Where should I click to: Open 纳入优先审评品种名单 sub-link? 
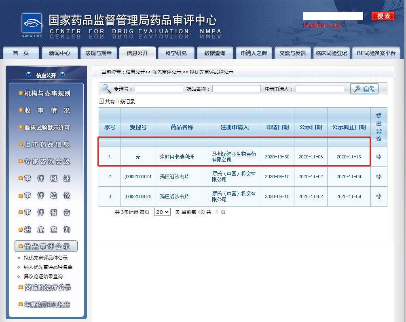48,267
